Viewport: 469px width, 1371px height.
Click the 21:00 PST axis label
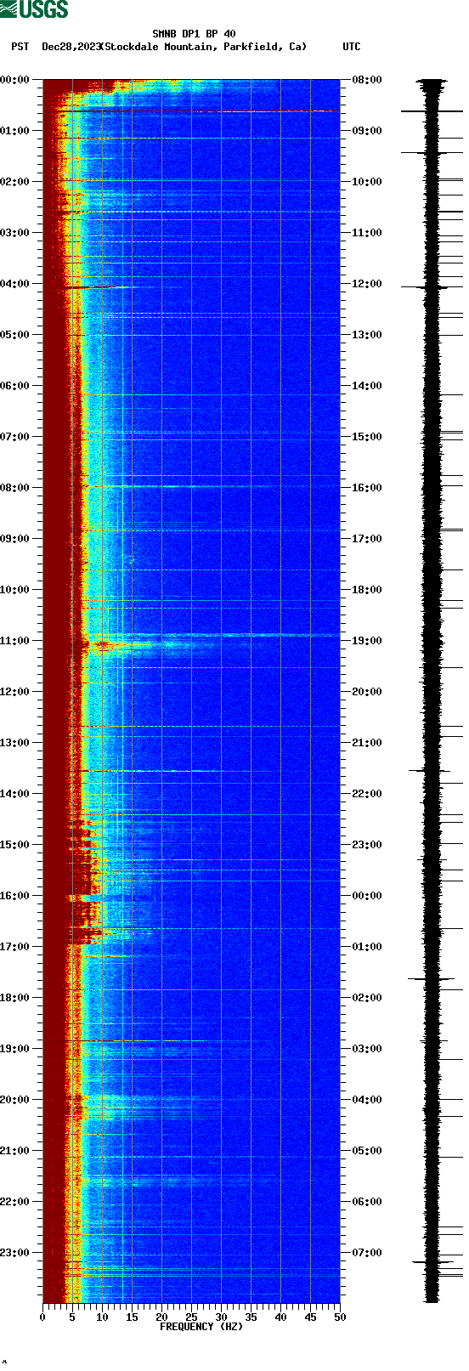[14, 1151]
